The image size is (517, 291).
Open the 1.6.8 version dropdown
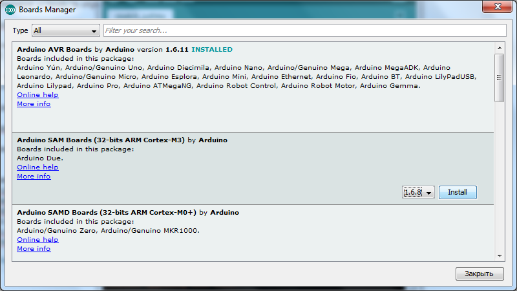(x=418, y=192)
